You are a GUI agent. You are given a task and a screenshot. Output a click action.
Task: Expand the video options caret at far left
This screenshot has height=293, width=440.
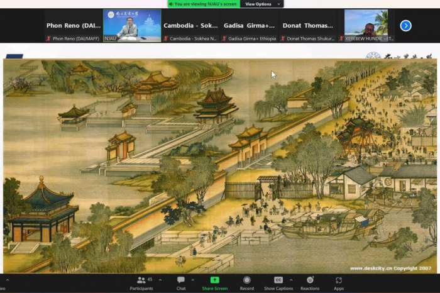[8, 280]
